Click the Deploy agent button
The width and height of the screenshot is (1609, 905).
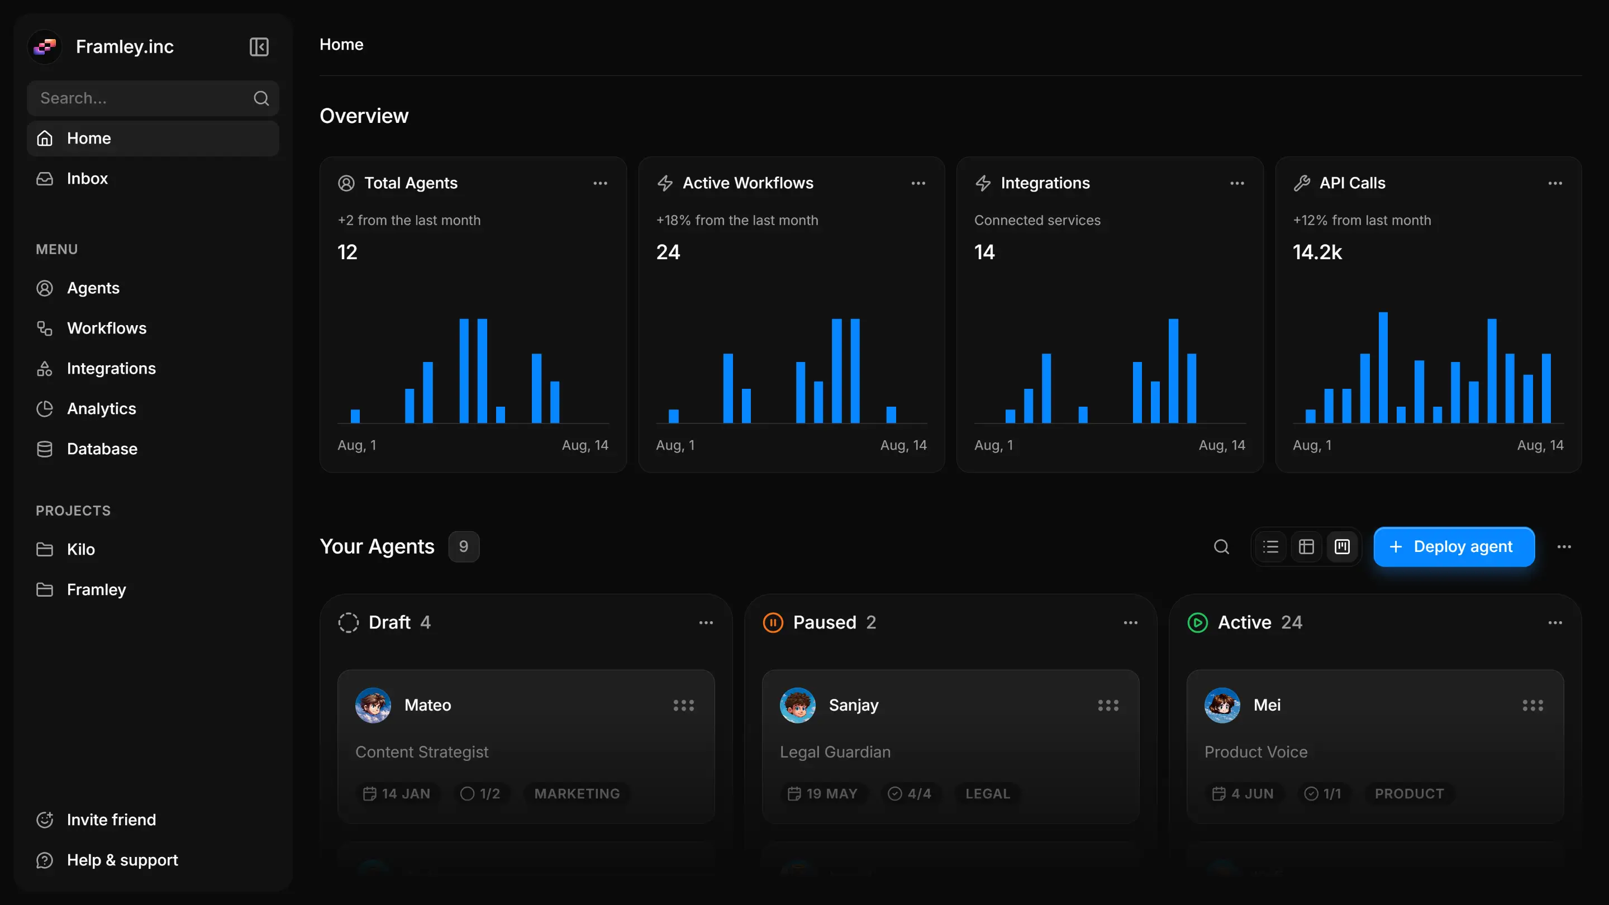[x=1453, y=546]
